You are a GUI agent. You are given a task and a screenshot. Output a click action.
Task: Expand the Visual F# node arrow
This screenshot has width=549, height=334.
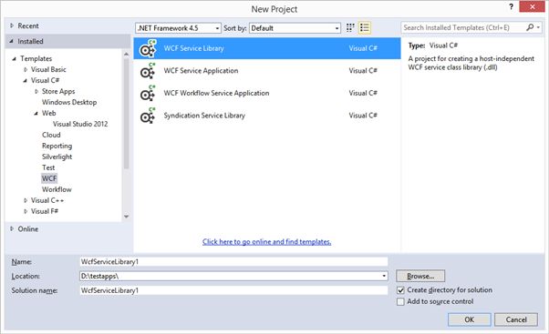pos(26,211)
